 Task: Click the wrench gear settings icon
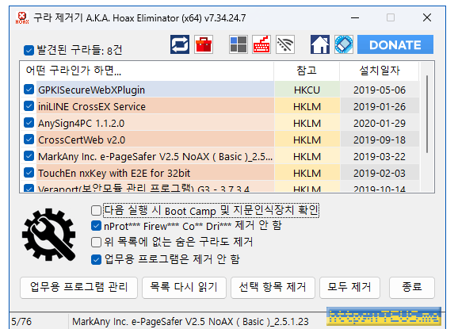click(49, 235)
